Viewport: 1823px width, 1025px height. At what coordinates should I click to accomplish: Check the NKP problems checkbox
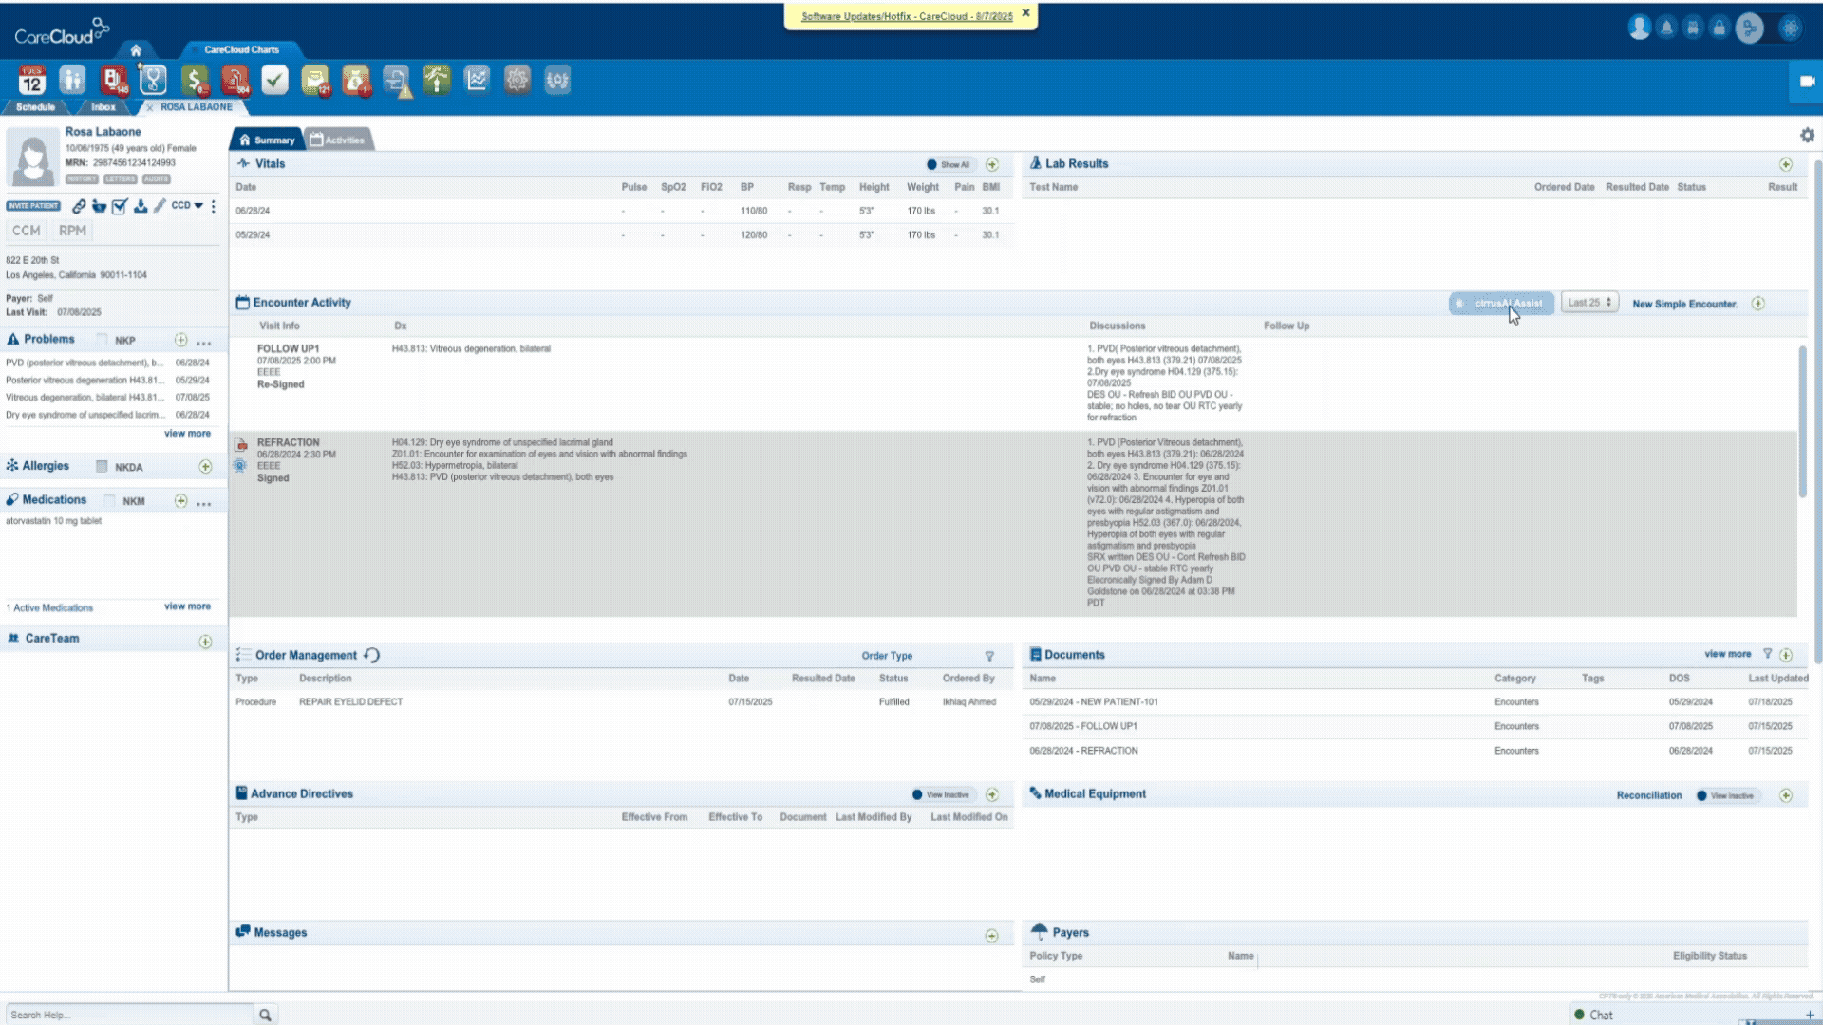click(102, 340)
